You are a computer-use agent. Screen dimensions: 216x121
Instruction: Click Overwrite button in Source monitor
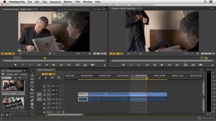pos(85,65)
